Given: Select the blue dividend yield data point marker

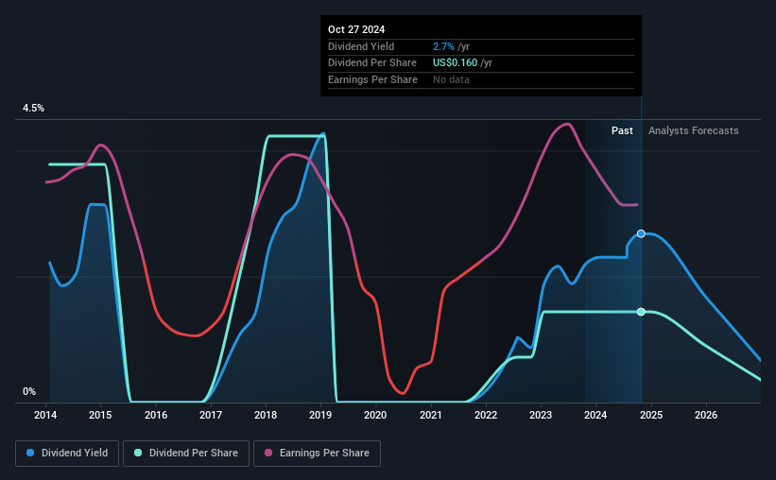Looking at the screenshot, I should tap(641, 233).
